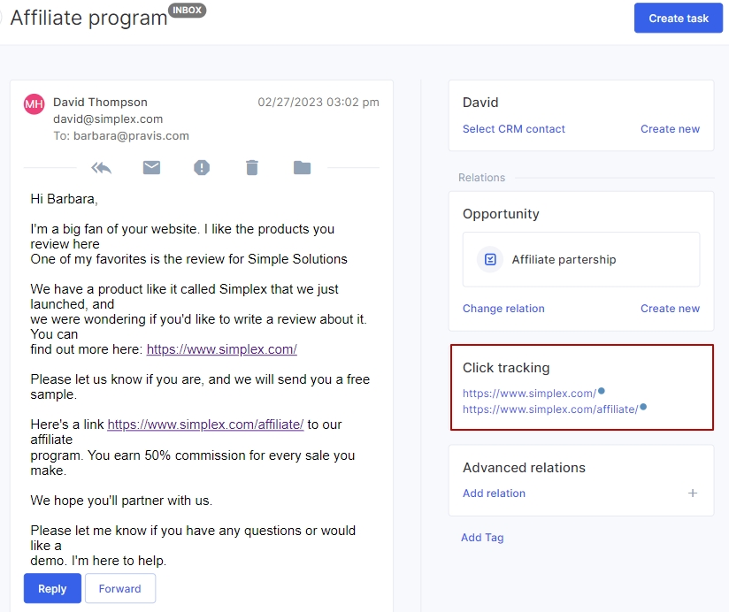Click the Click tracking heading
This screenshot has height=612, width=729.
pos(506,368)
